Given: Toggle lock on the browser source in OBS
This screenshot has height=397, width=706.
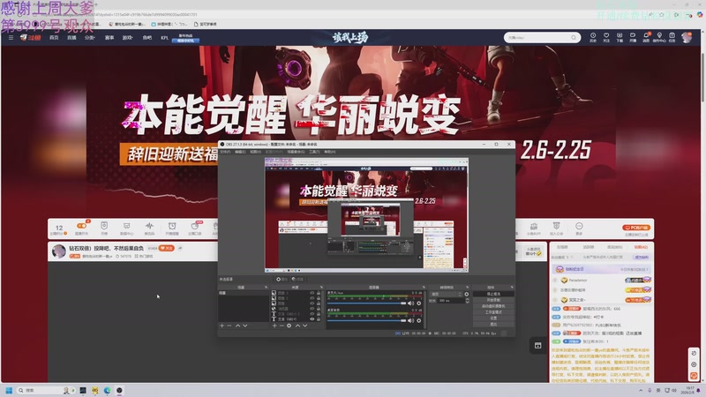Looking at the screenshot, I should click(319, 309).
